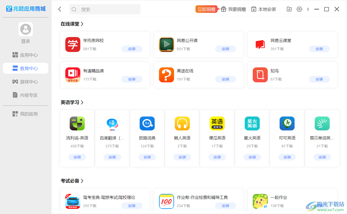Open 我的应用 in sidebar

point(26,114)
